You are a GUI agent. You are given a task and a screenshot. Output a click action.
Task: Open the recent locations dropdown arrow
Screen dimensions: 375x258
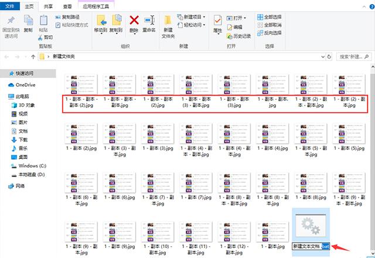click(x=26, y=57)
